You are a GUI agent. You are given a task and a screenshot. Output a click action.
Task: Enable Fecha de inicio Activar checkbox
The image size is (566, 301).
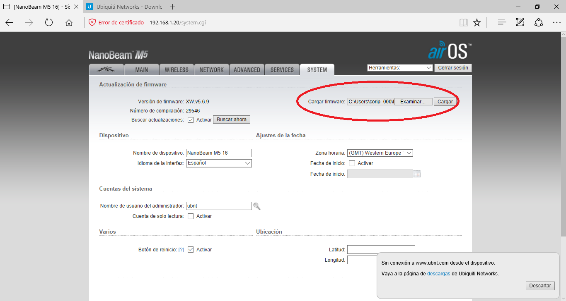coord(352,163)
